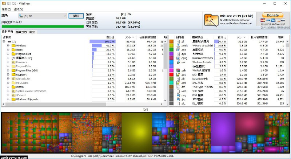
Task: Expand the Program Files (x86) node
Action: coord(8,70)
